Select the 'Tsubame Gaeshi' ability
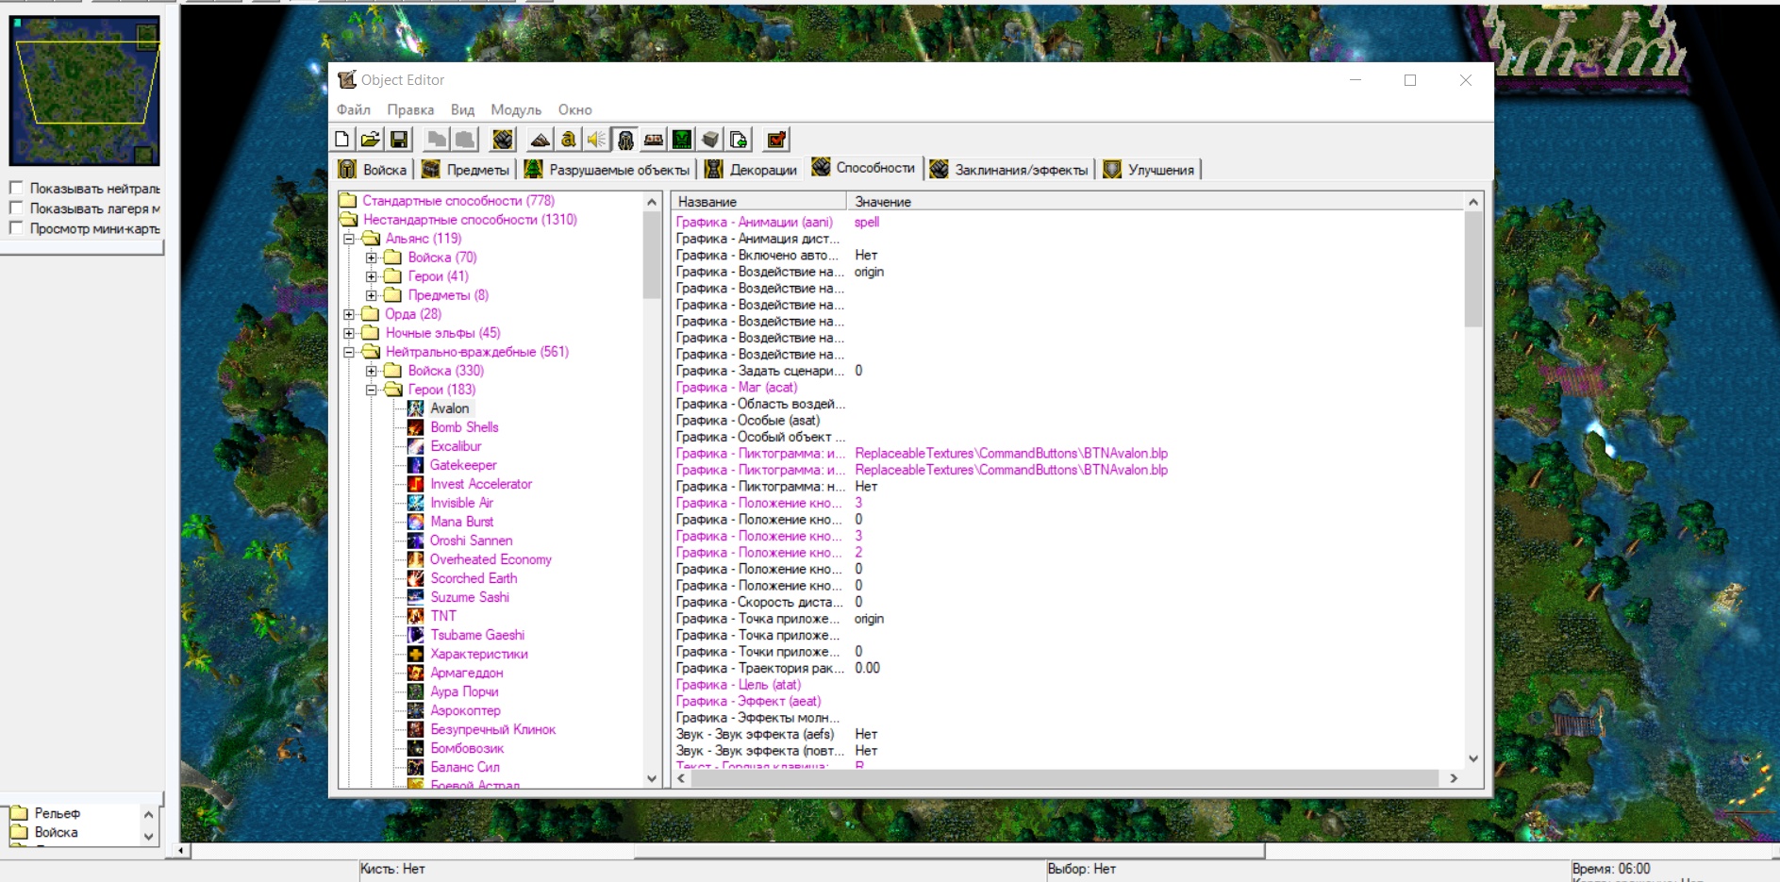This screenshot has width=1780, height=882. click(477, 635)
